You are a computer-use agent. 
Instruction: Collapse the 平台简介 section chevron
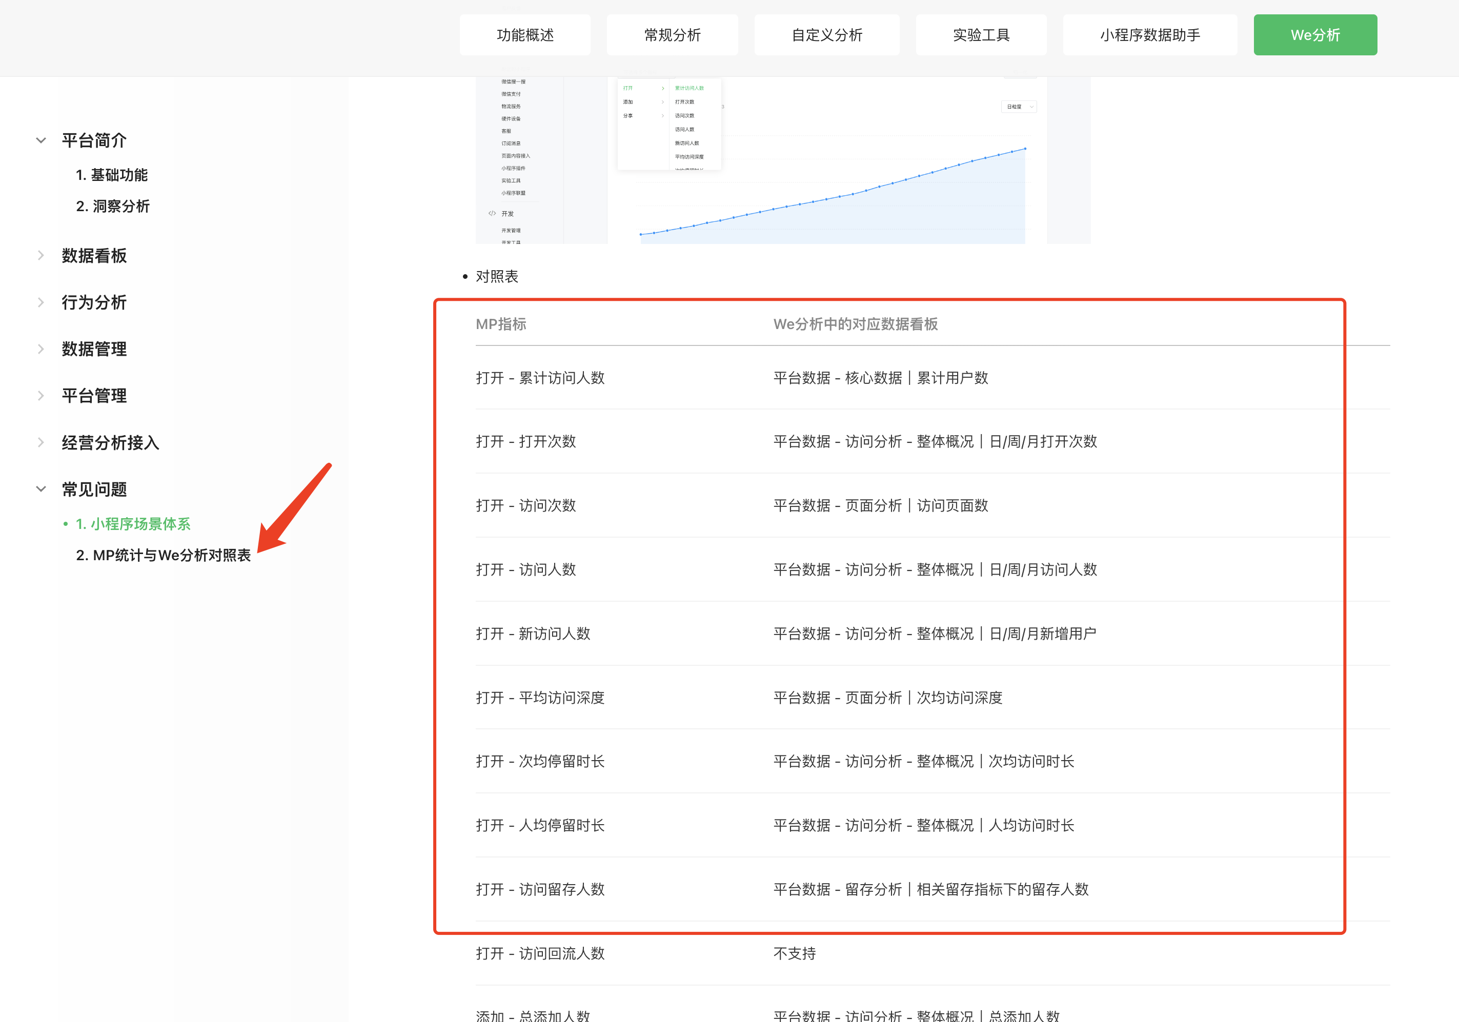pos(40,140)
